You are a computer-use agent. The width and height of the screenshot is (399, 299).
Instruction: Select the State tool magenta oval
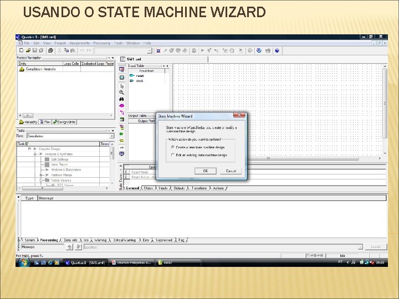tap(121, 106)
